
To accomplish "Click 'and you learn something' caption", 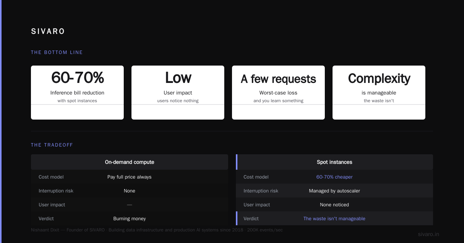I will click(278, 101).
